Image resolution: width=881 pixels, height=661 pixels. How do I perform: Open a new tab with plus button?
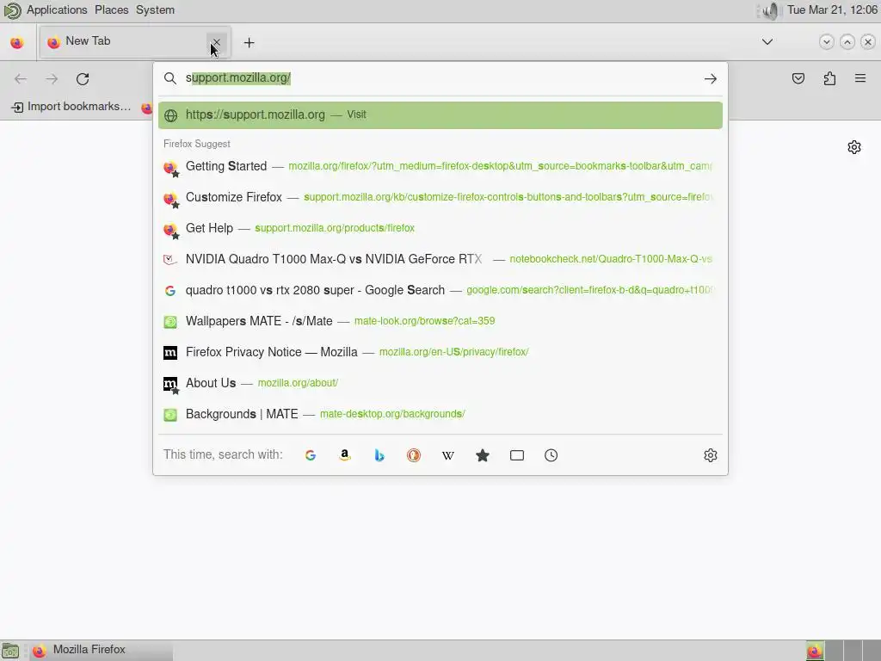point(249,43)
